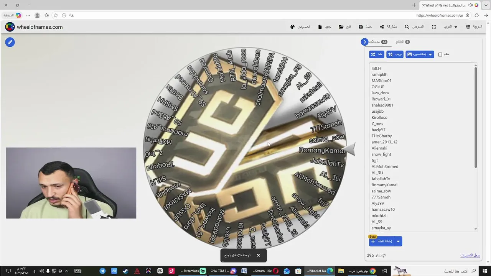Dismiss the entry removed notification
491x276 pixels.
pos(258,255)
